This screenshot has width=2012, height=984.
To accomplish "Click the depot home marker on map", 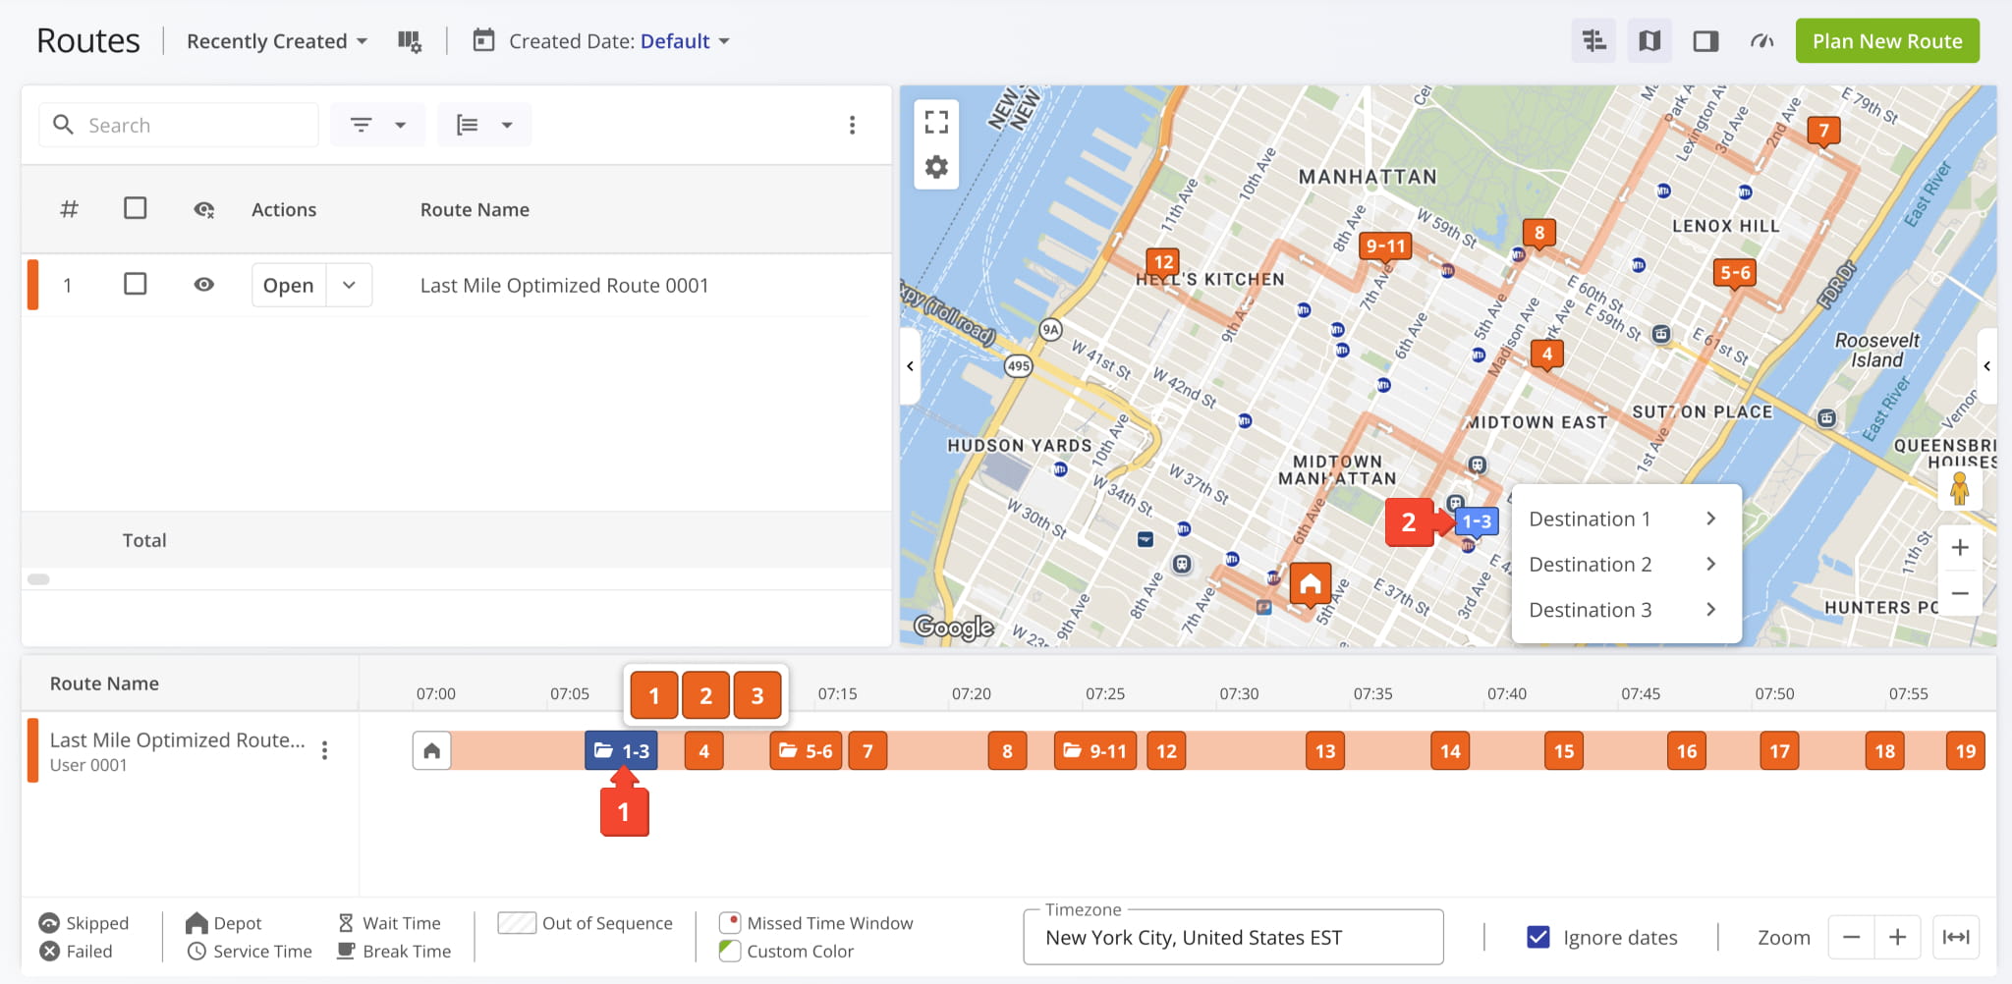I will pos(1310,585).
